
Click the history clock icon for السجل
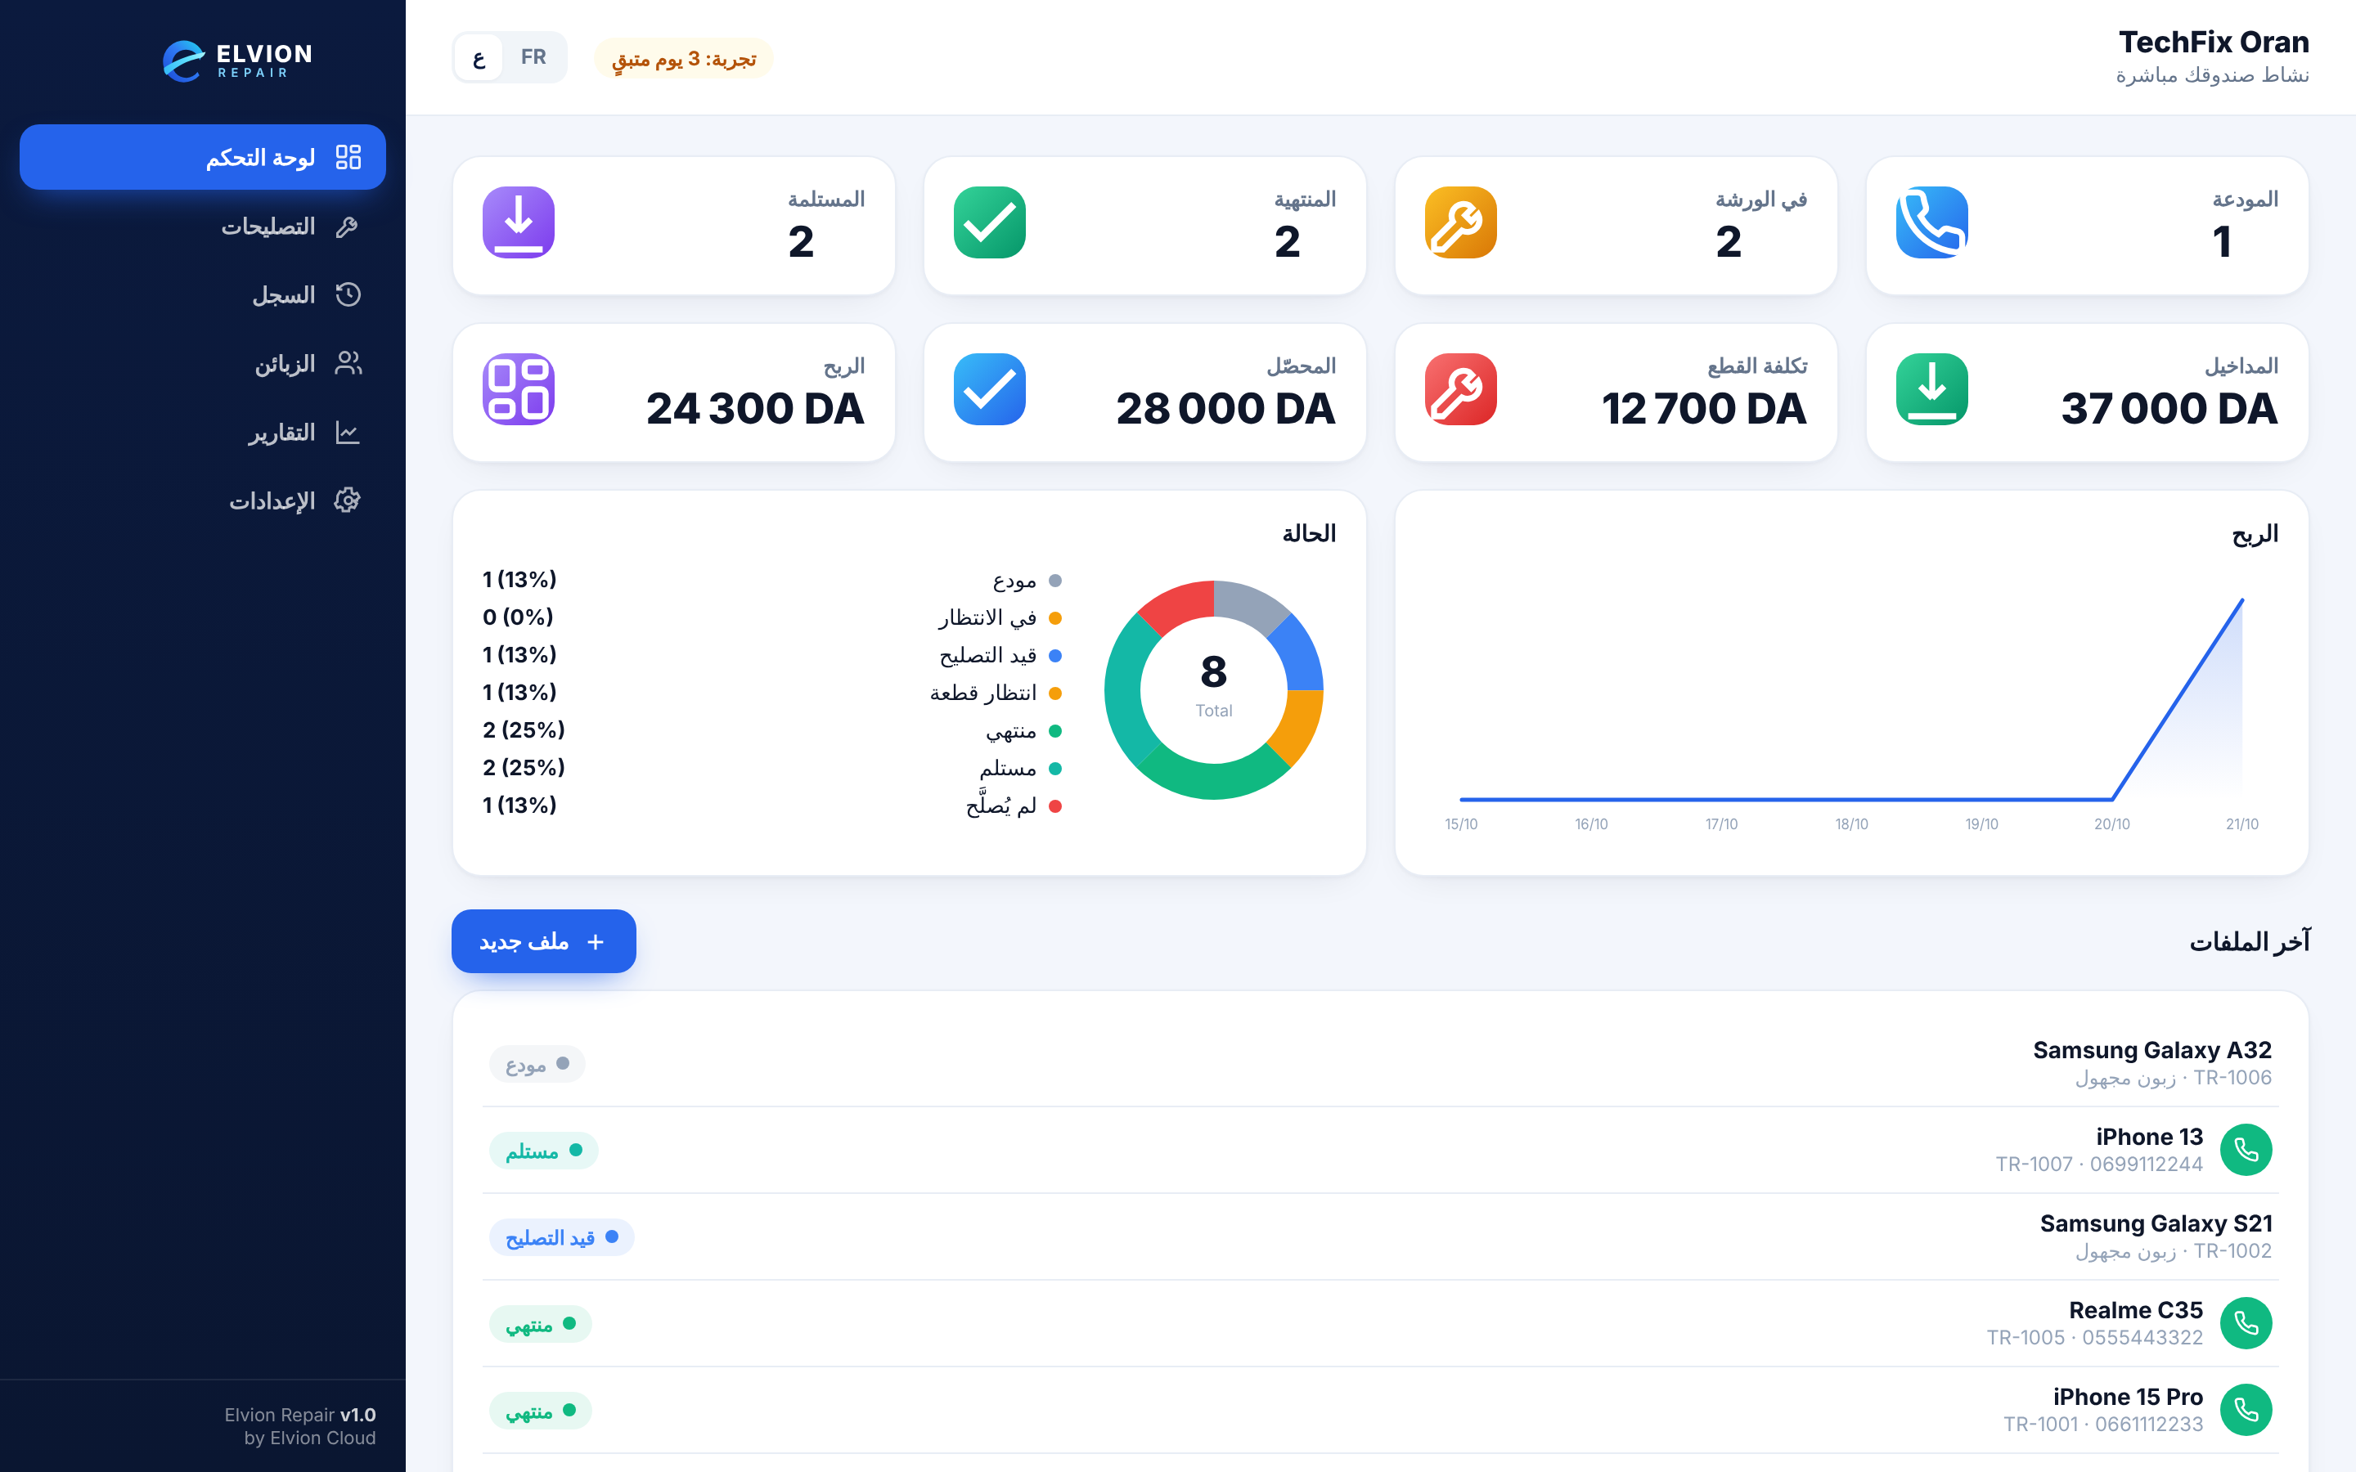click(x=348, y=294)
